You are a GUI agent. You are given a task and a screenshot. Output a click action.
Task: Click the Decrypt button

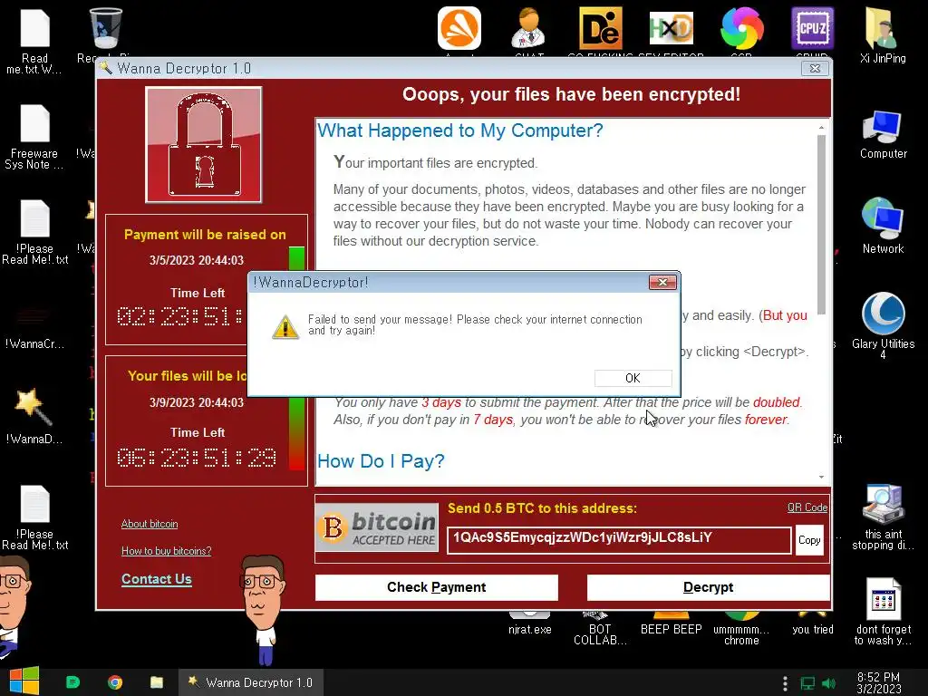click(x=708, y=587)
